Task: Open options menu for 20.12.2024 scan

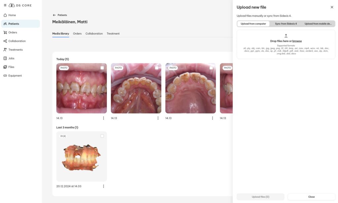Action: coord(103,186)
